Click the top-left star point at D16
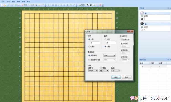 click(39, 28)
